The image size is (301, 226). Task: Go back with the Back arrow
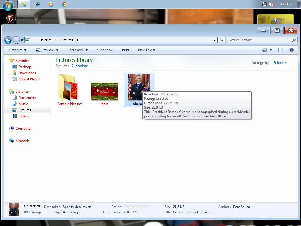8,40
